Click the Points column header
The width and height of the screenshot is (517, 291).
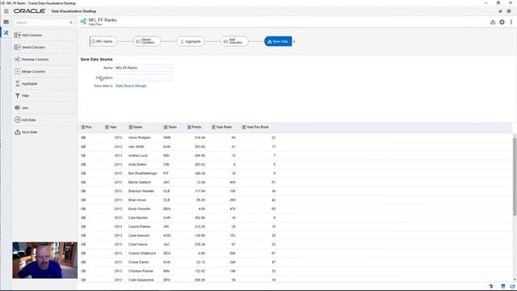point(194,127)
